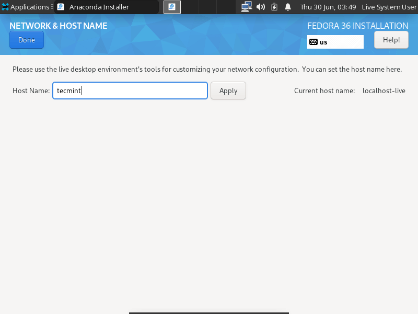The height and width of the screenshot is (314, 418).
Task: Click the Current host name label
Action: pos(324,91)
